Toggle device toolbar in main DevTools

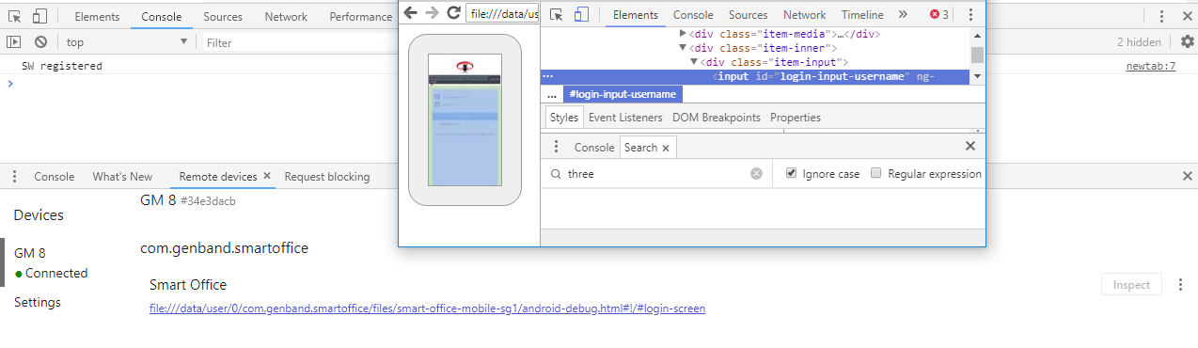[39, 16]
